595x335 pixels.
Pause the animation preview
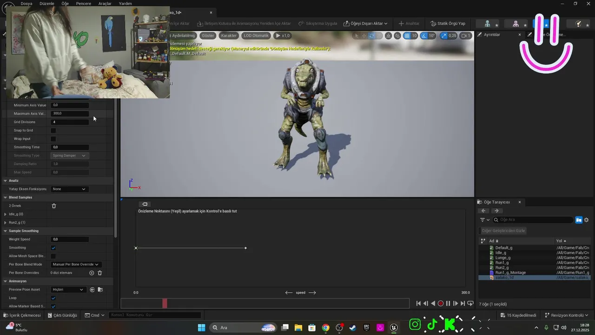448,303
